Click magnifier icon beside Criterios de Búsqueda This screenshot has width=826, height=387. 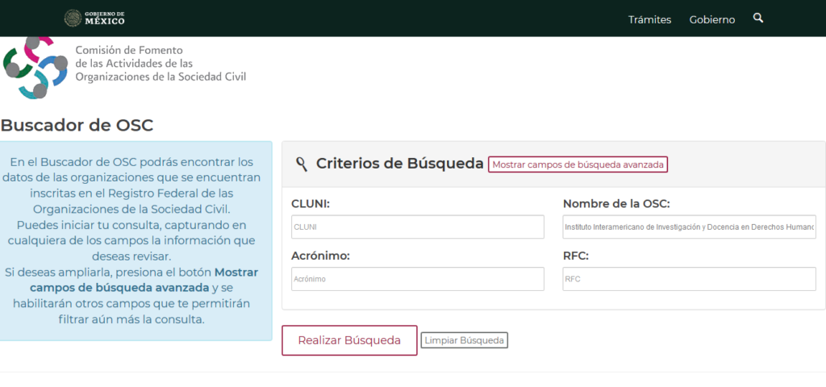pos(302,164)
